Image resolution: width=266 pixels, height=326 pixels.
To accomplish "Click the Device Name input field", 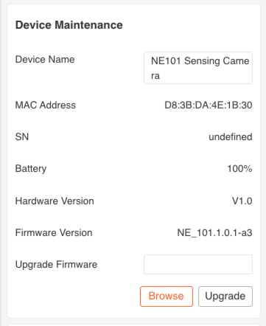I will pos(198,68).
